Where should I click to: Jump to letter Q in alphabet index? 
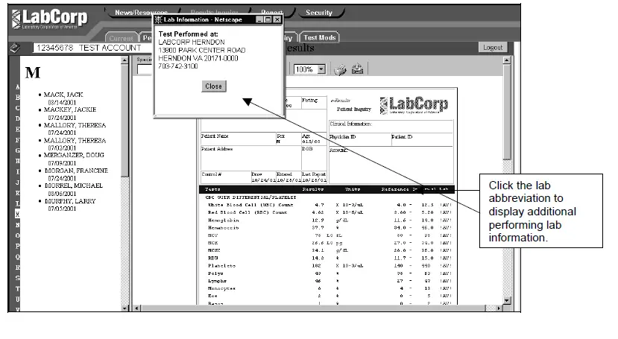tap(17, 257)
